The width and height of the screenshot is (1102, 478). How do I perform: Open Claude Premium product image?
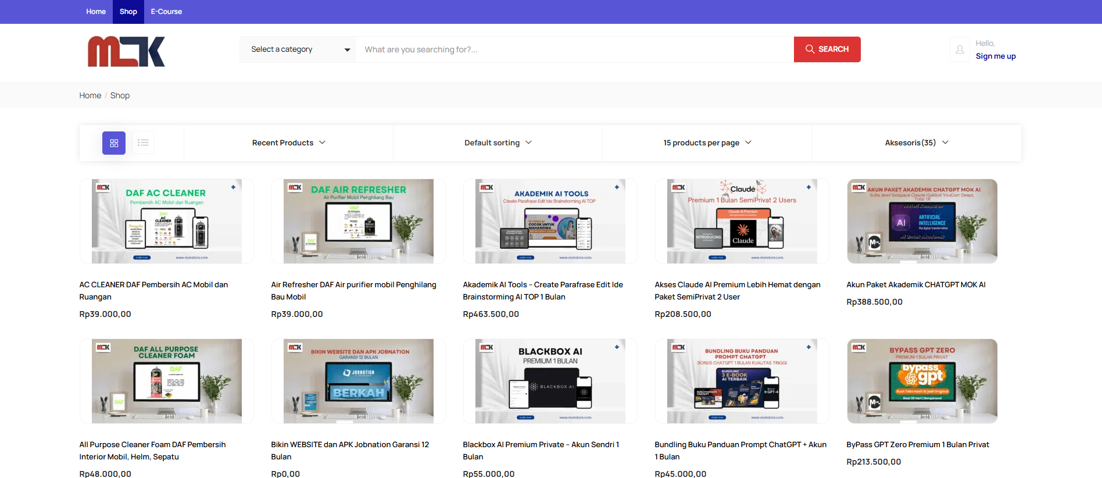[x=742, y=222]
